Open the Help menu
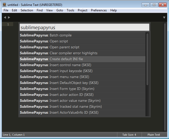The height and width of the screenshot is (139, 169). click(x=113, y=10)
